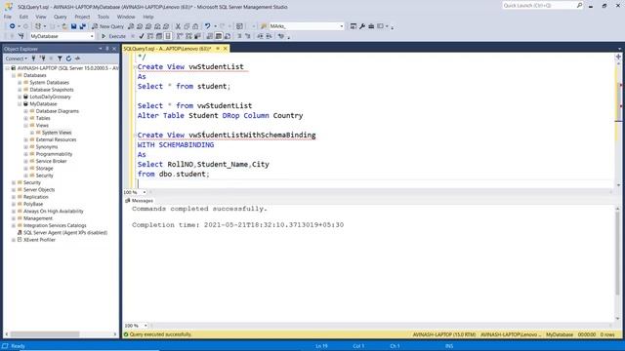Click the Quick Launch search magnifier
The image size is (625, 351).
579,5
